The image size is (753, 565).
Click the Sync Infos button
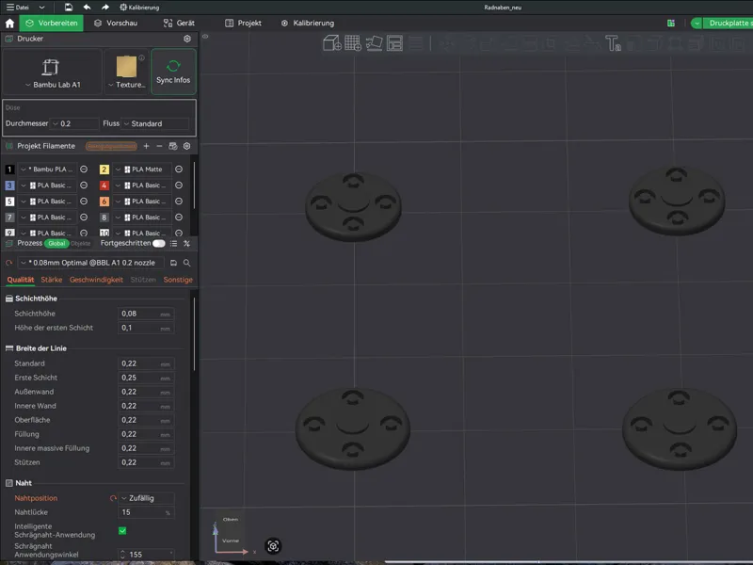click(x=173, y=72)
